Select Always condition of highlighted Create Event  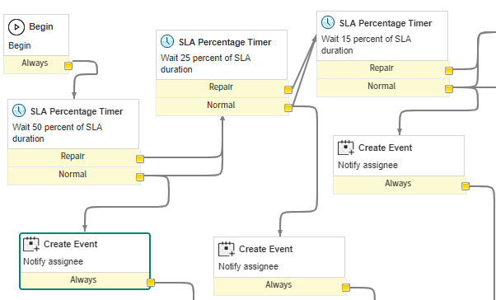pyautogui.click(x=83, y=280)
